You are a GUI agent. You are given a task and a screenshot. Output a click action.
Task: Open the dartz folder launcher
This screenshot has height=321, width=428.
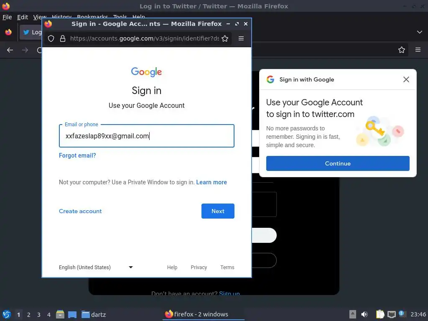pyautogui.click(x=94, y=314)
